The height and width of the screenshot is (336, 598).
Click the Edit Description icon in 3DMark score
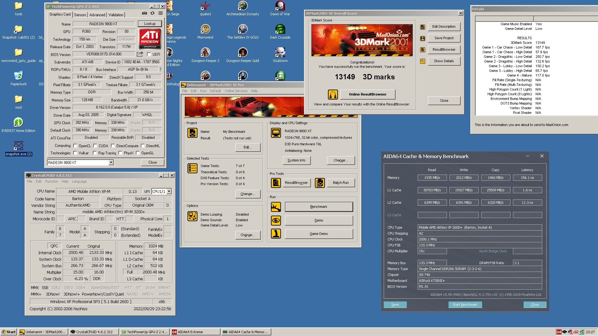pyautogui.click(x=423, y=27)
